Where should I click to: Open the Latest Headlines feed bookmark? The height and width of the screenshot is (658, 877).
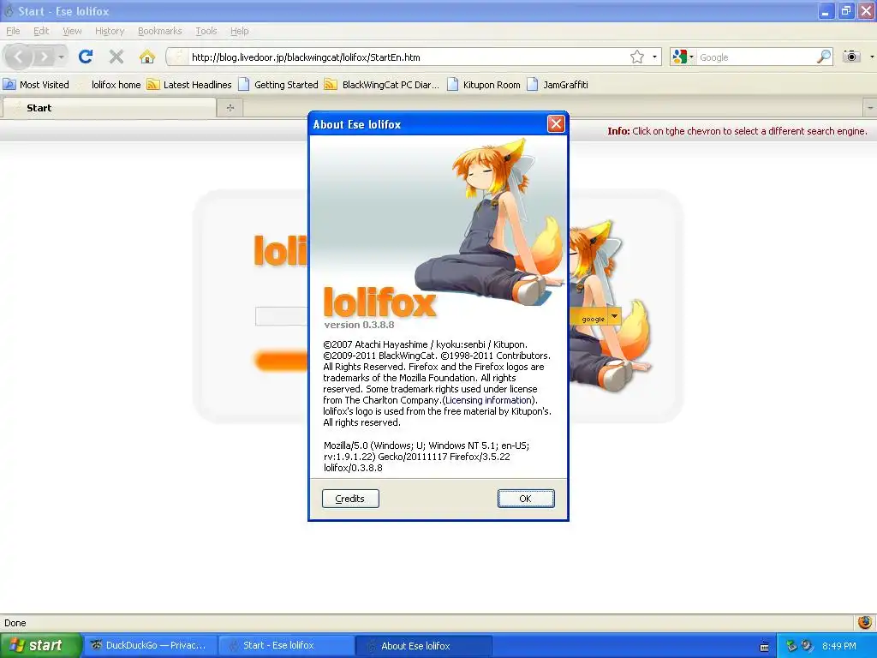[x=189, y=85]
